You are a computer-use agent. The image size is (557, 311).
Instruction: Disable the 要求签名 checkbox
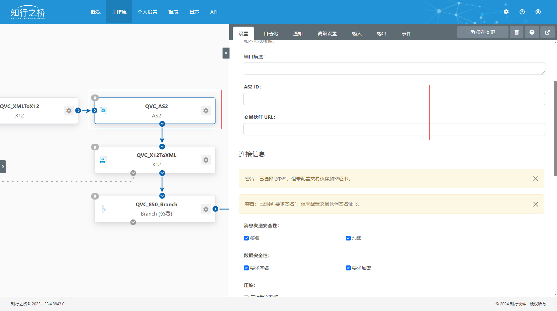click(x=246, y=268)
